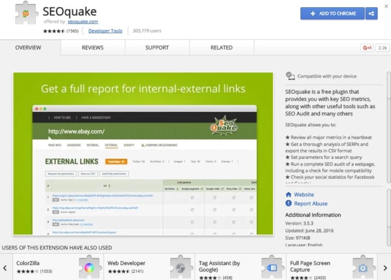391x280 pixels.
Task: Switch to the Reviews tab
Action: pyautogui.click(x=93, y=48)
